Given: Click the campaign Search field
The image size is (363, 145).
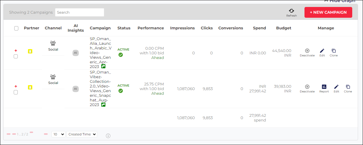Looking at the screenshot, I should click(x=79, y=12).
